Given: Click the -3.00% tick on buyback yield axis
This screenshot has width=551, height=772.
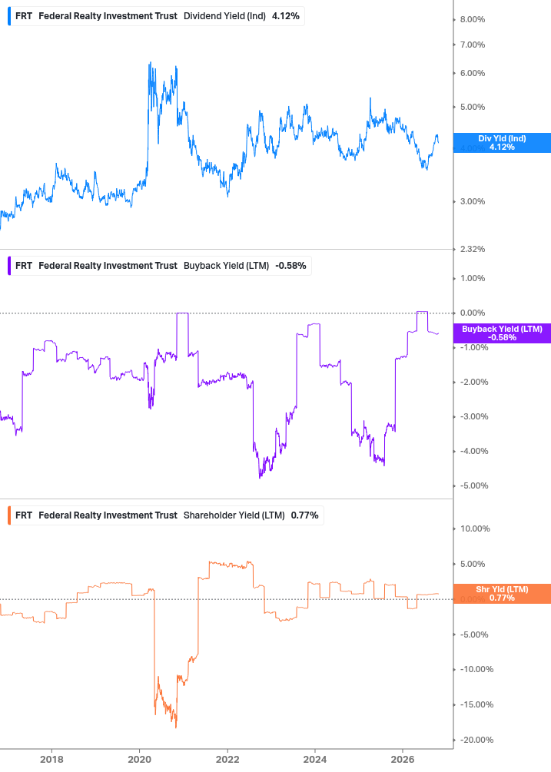Looking at the screenshot, I should pyautogui.click(x=474, y=416).
